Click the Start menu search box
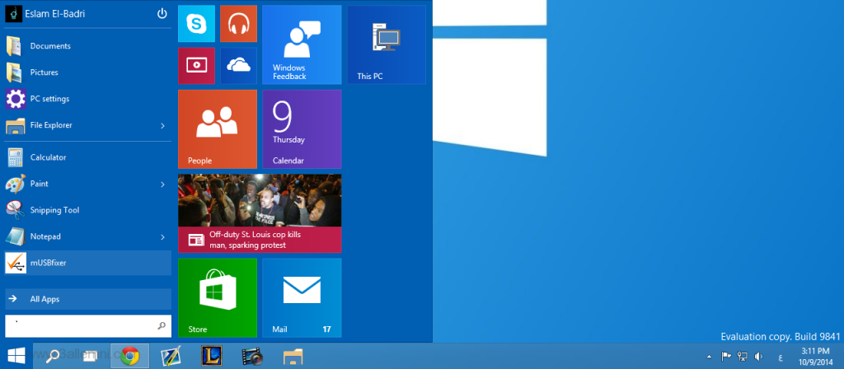844x369 pixels. pos(87,326)
